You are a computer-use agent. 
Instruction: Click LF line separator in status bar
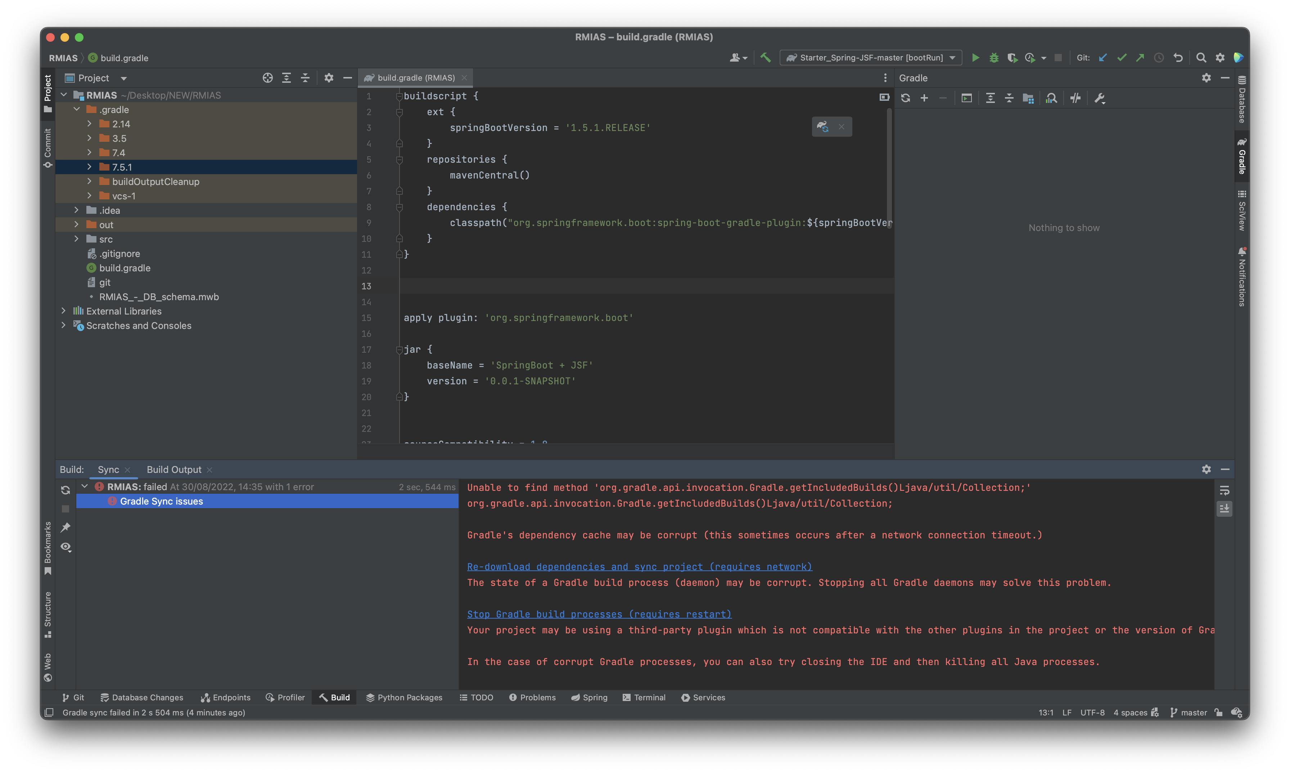coord(1066,712)
